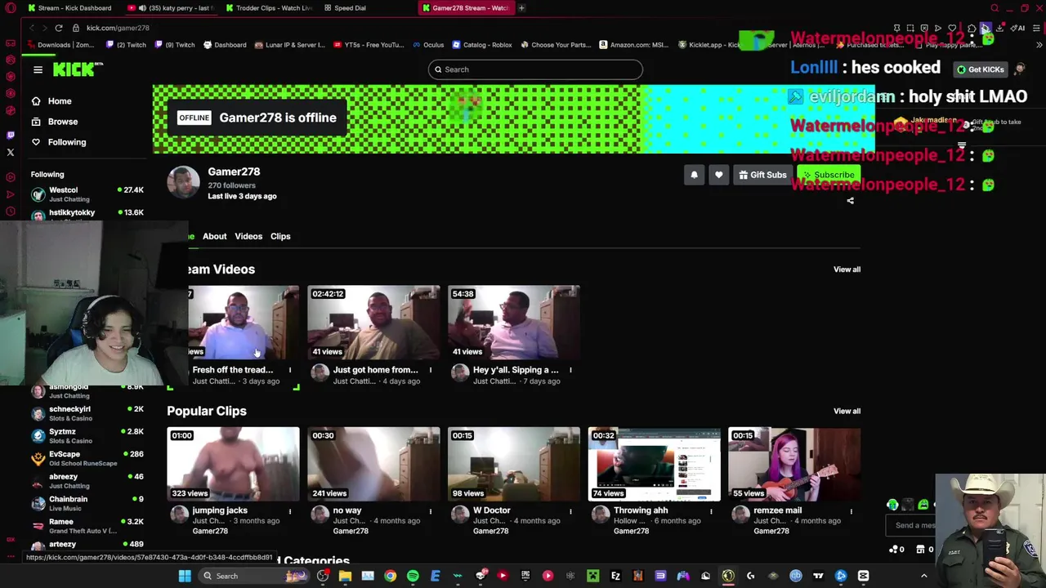Open the X (Twitter) icon in Opera sidebar
1046x588 pixels.
tap(11, 153)
